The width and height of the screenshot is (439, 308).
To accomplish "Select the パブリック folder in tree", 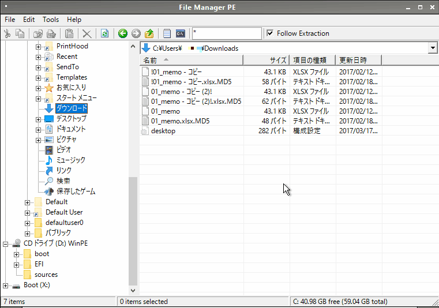I will 58,233.
